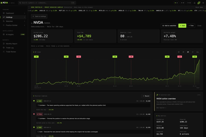Click the 3 NEW badge beside AI Insights
This screenshot has width=206, height=137.
pos(23,34)
